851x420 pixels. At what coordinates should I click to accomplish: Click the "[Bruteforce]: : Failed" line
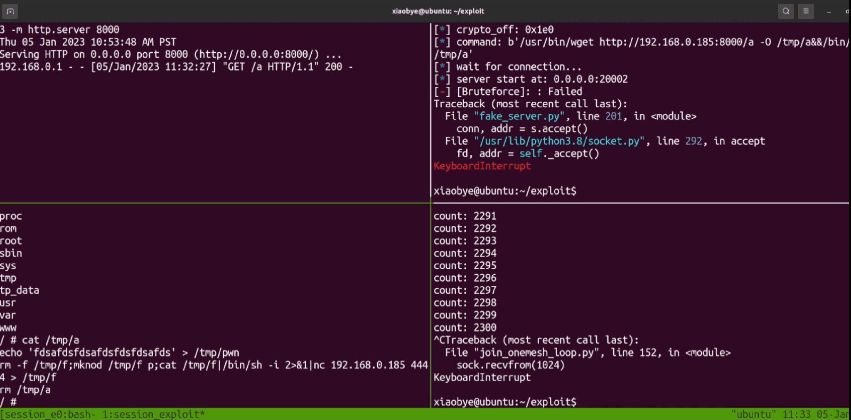pos(508,91)
